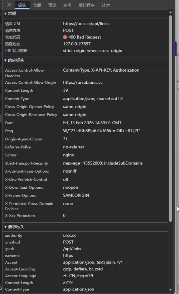Click the X-Frame-Options header name
Screen dimensions: 179x294
tap(20, 196)
